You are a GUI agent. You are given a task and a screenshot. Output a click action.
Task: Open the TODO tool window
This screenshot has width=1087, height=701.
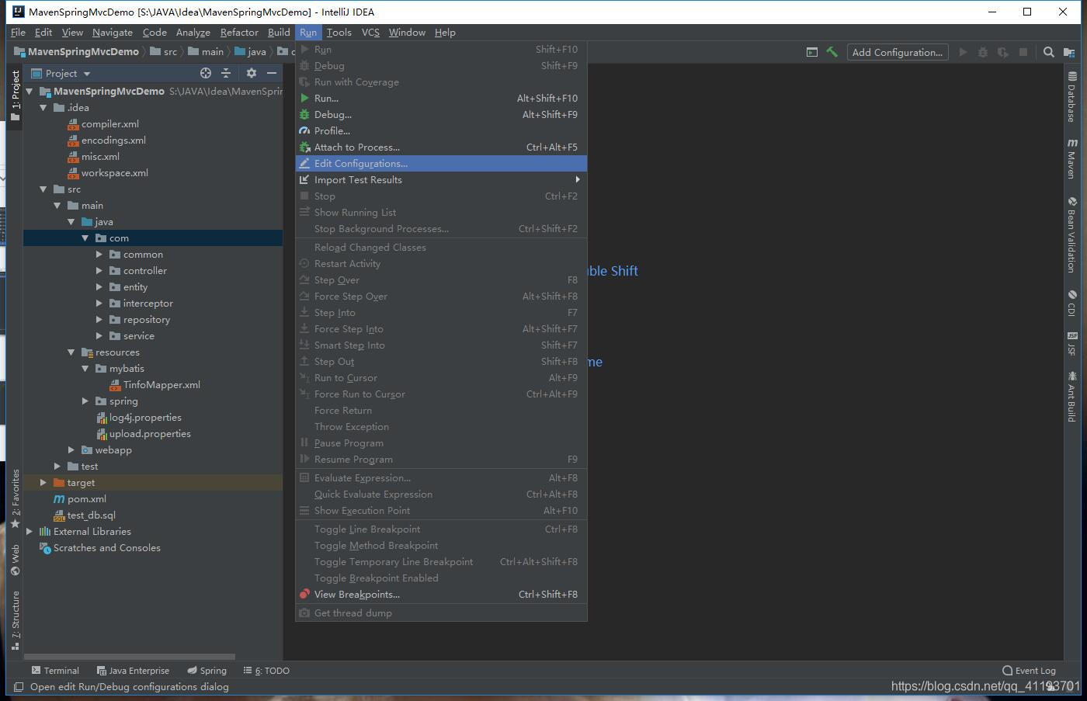pos(266,671)
